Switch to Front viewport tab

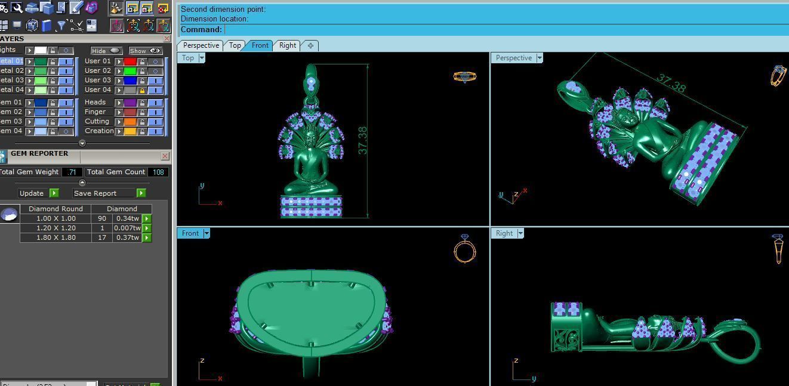coord(260,45)
